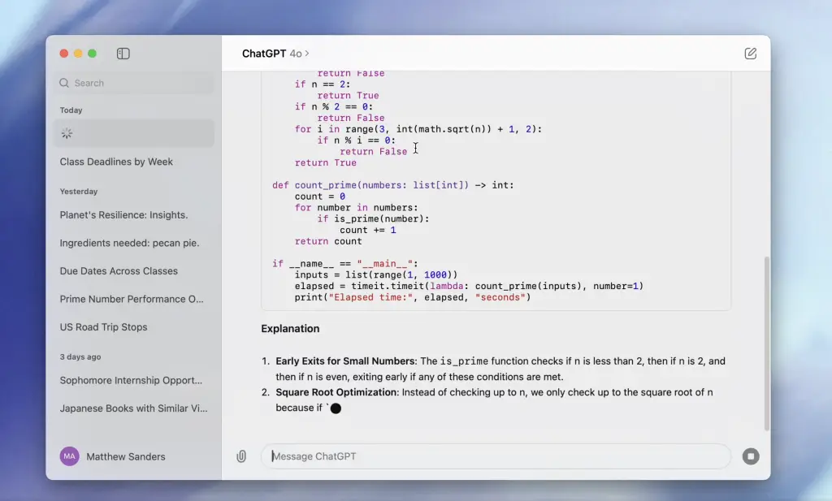Open Prime Number Performance chat
The image size is (832, 501).
pos(132,299)
